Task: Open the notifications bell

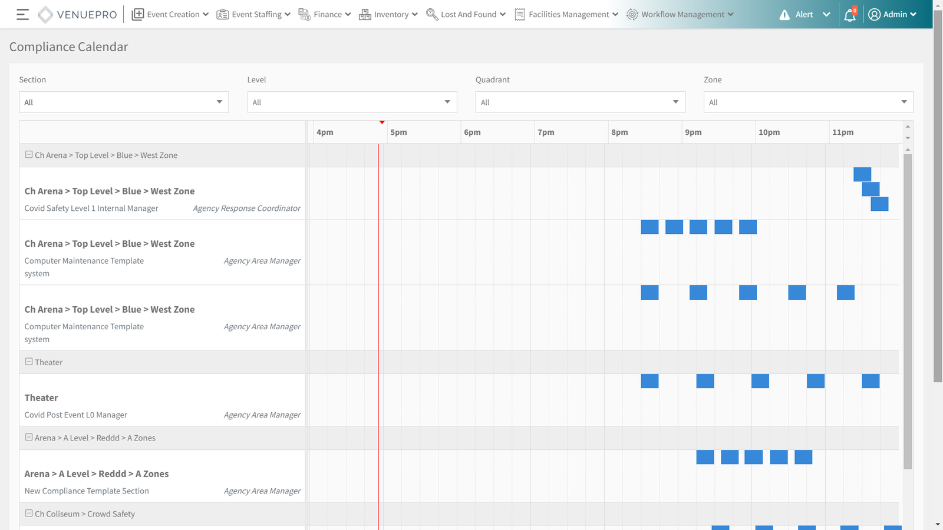Action: (849, 15)
